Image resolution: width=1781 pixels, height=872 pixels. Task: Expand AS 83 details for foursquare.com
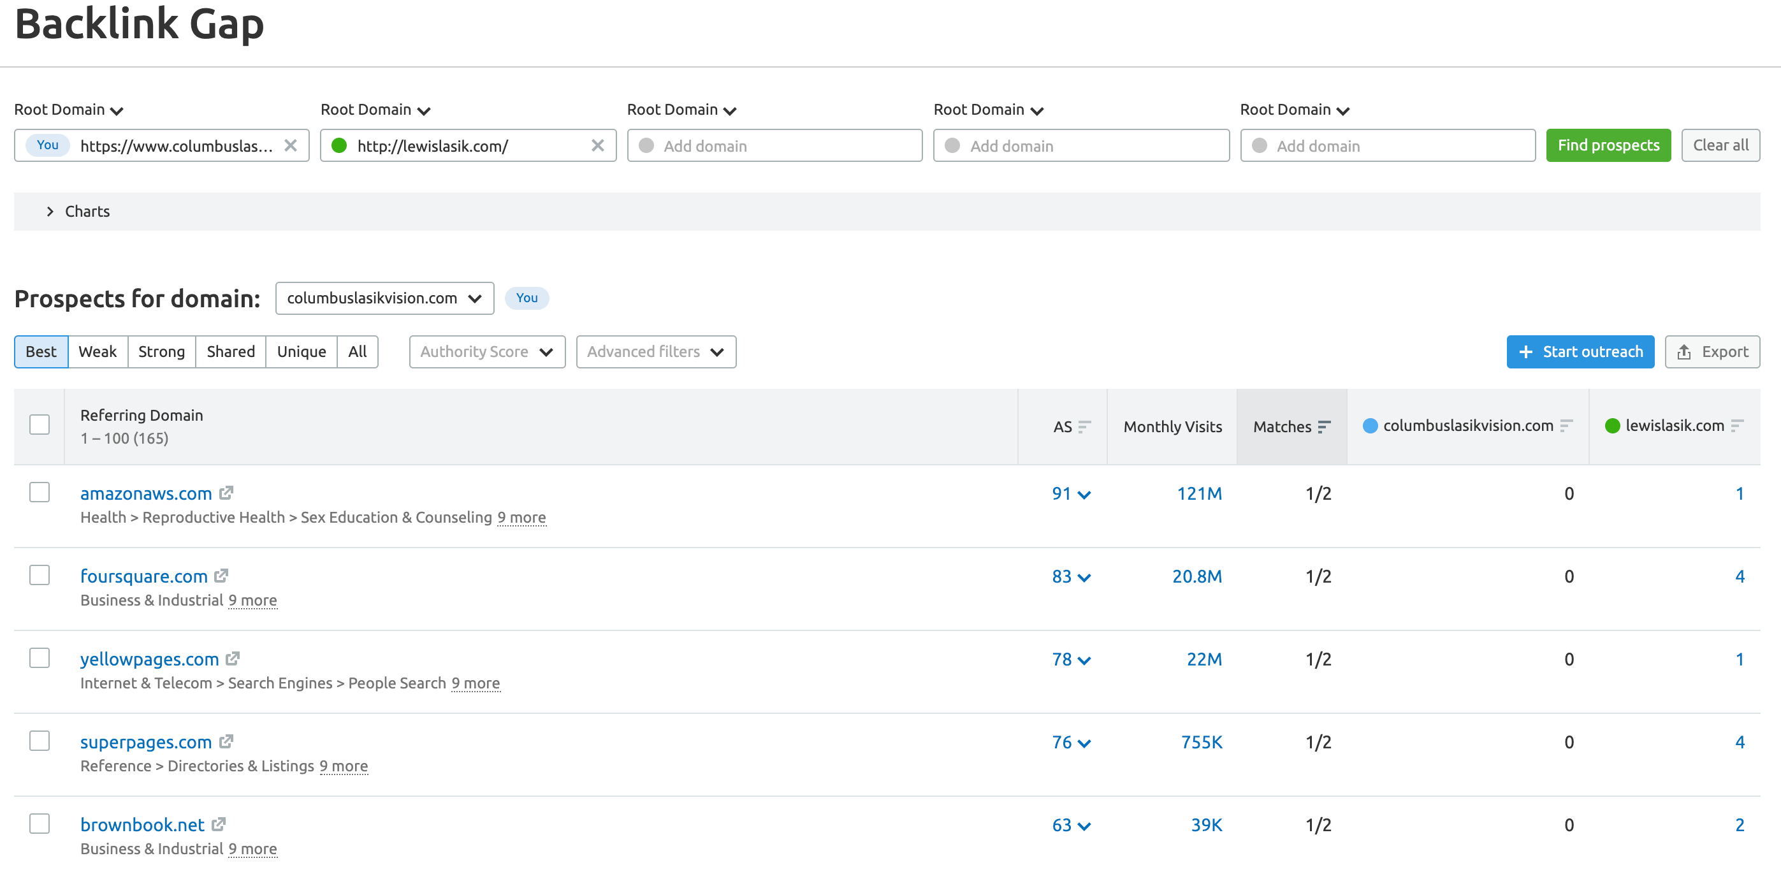click(1072, 577)
